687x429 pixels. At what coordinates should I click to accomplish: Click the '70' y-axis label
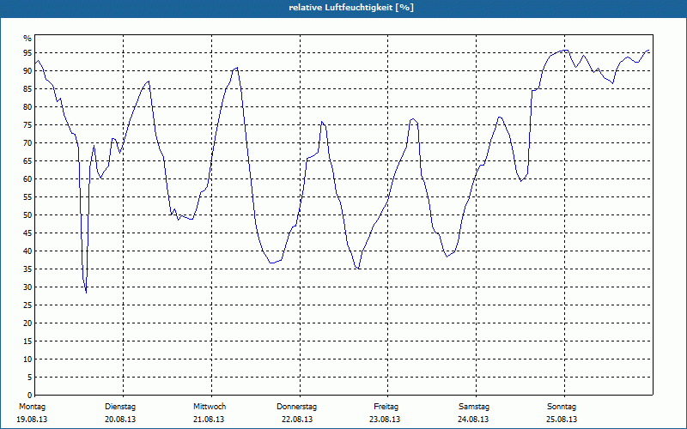(x=27, y=142)
